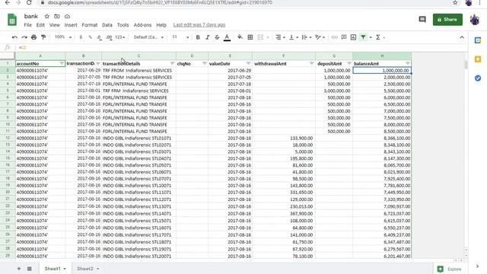487x274 pixels.
Task: Click the Explore button
Action: 450,269
